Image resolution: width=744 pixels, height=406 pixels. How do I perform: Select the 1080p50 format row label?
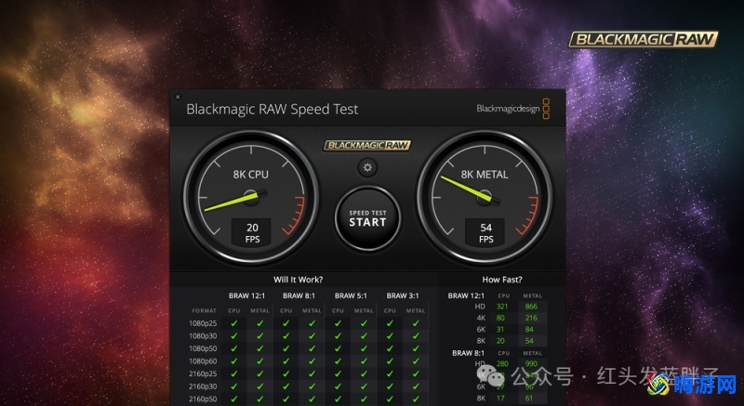pyautogui.click(x=203, y=348)
